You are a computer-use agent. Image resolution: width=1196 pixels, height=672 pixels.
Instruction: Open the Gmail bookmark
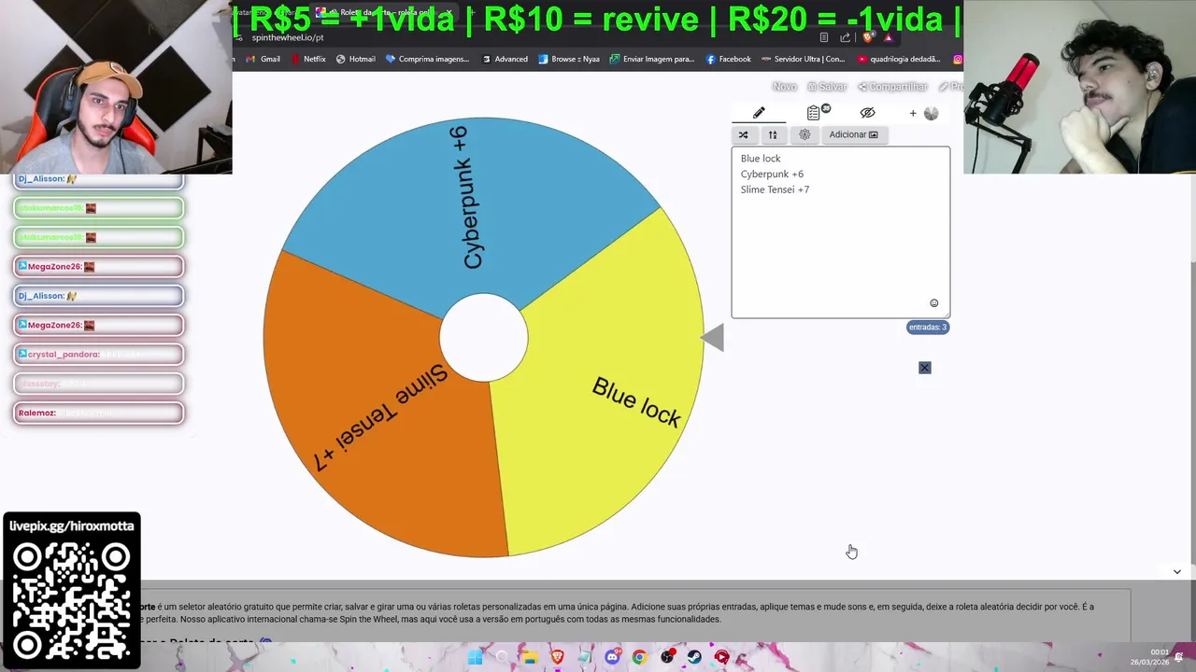click(x=263, y=59)
